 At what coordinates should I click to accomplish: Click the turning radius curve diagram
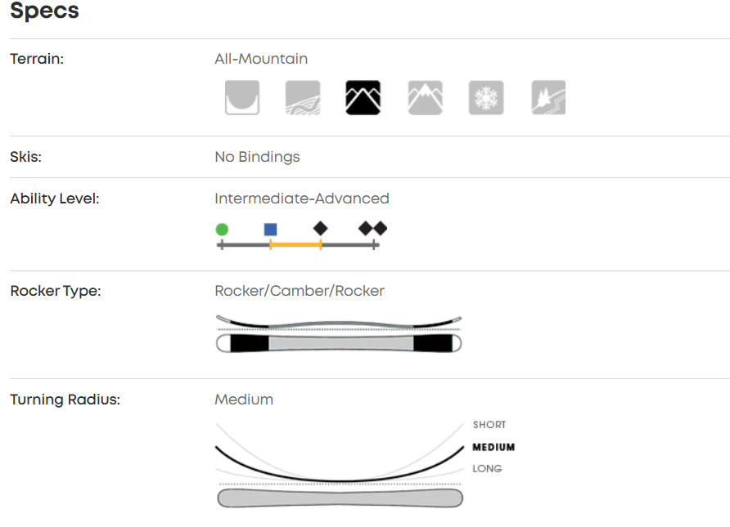[339, 462]
